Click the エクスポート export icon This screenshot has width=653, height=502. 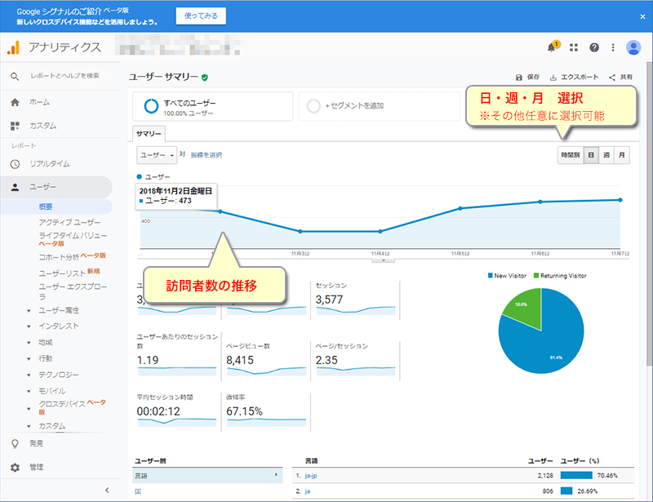click(x=554, y=78)
